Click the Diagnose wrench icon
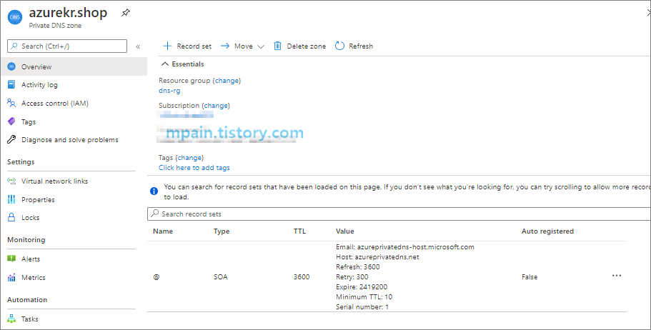This screenshot has width=651, height=330. point(11,139)
